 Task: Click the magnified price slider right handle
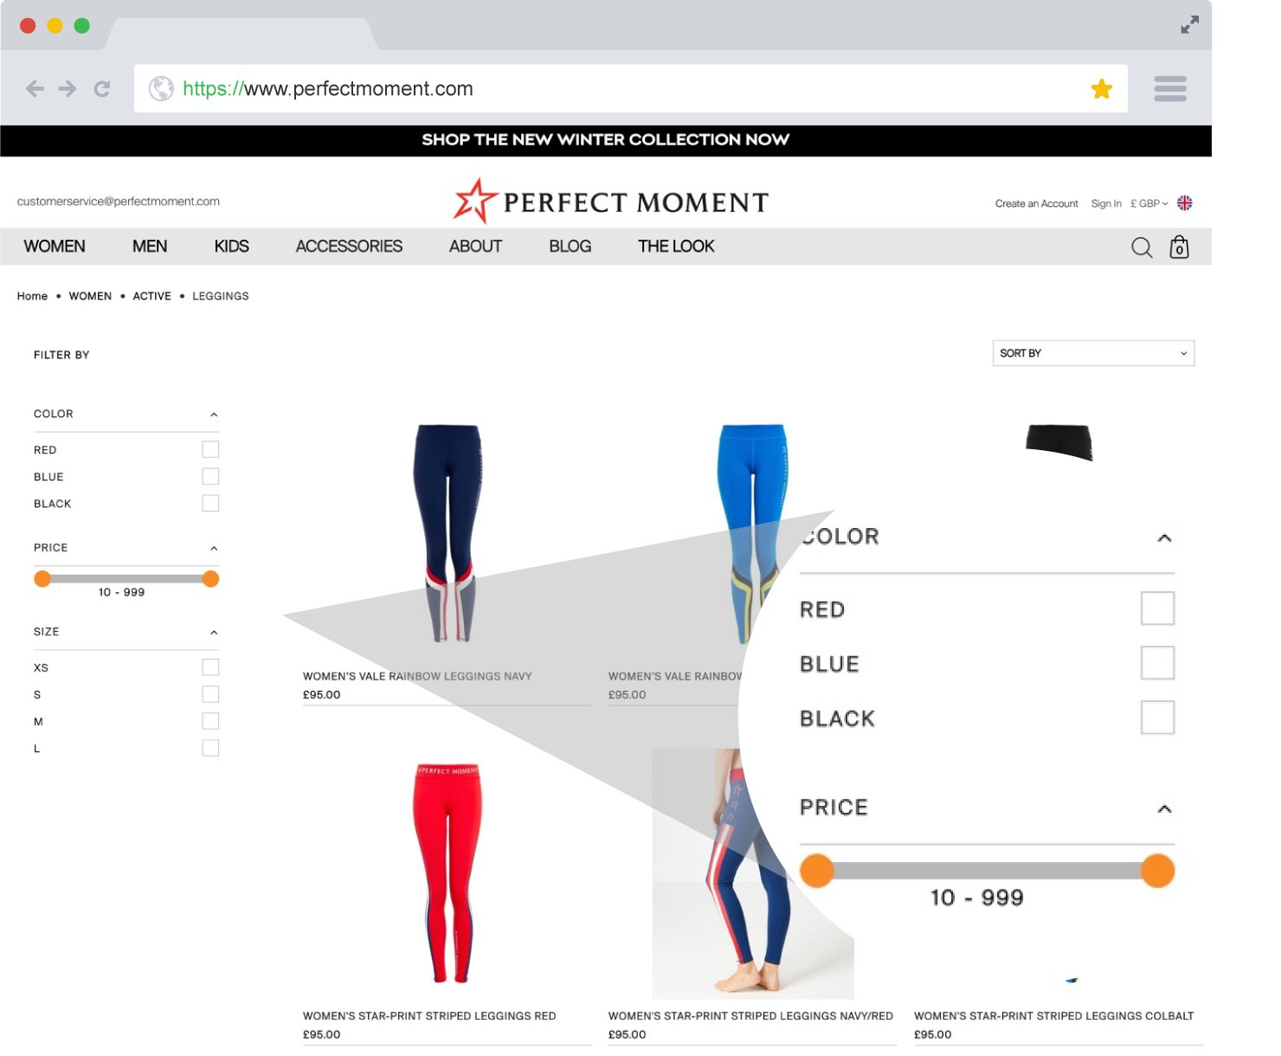[x=1157, y=871]
